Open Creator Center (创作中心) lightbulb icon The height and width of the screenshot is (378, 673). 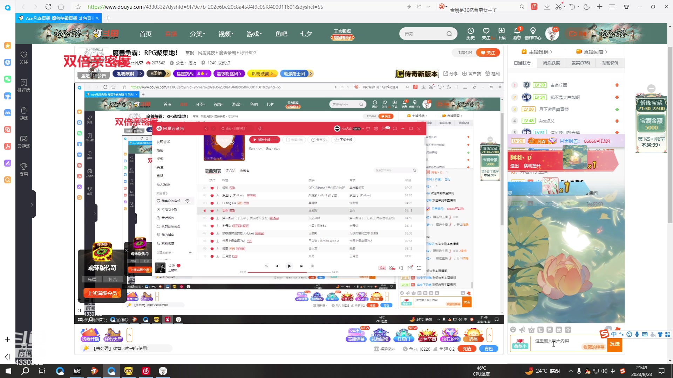point(533,34)
